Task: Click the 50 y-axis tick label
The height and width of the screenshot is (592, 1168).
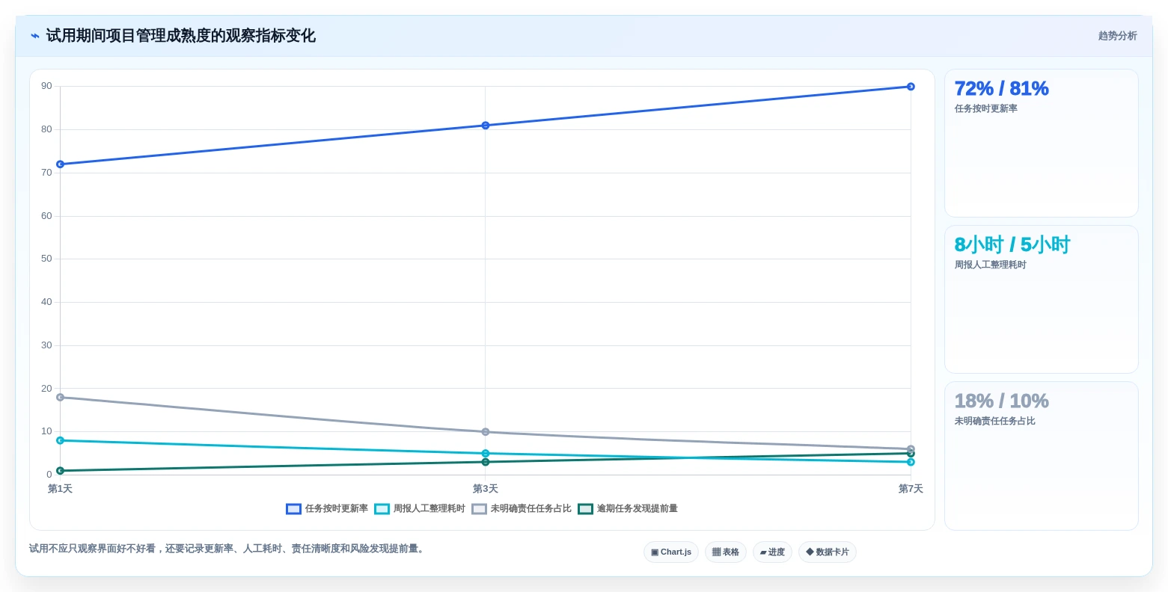Action: [47, 259]
